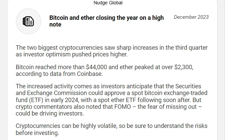Click the investor optimism pushed prices line

click(x=72, y=54)
